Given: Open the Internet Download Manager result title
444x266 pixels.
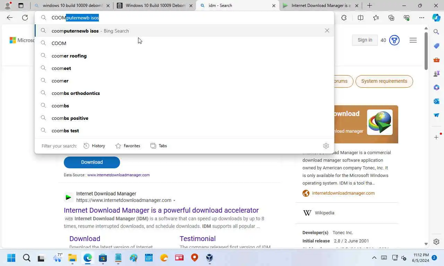Looking at the screenshot, I should tap(161, 210).
